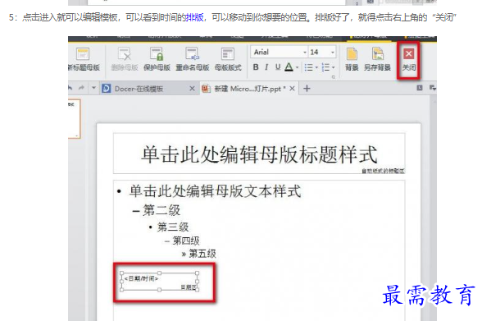
Task: Apply the bullet list icon
Action: coord(308,67)
